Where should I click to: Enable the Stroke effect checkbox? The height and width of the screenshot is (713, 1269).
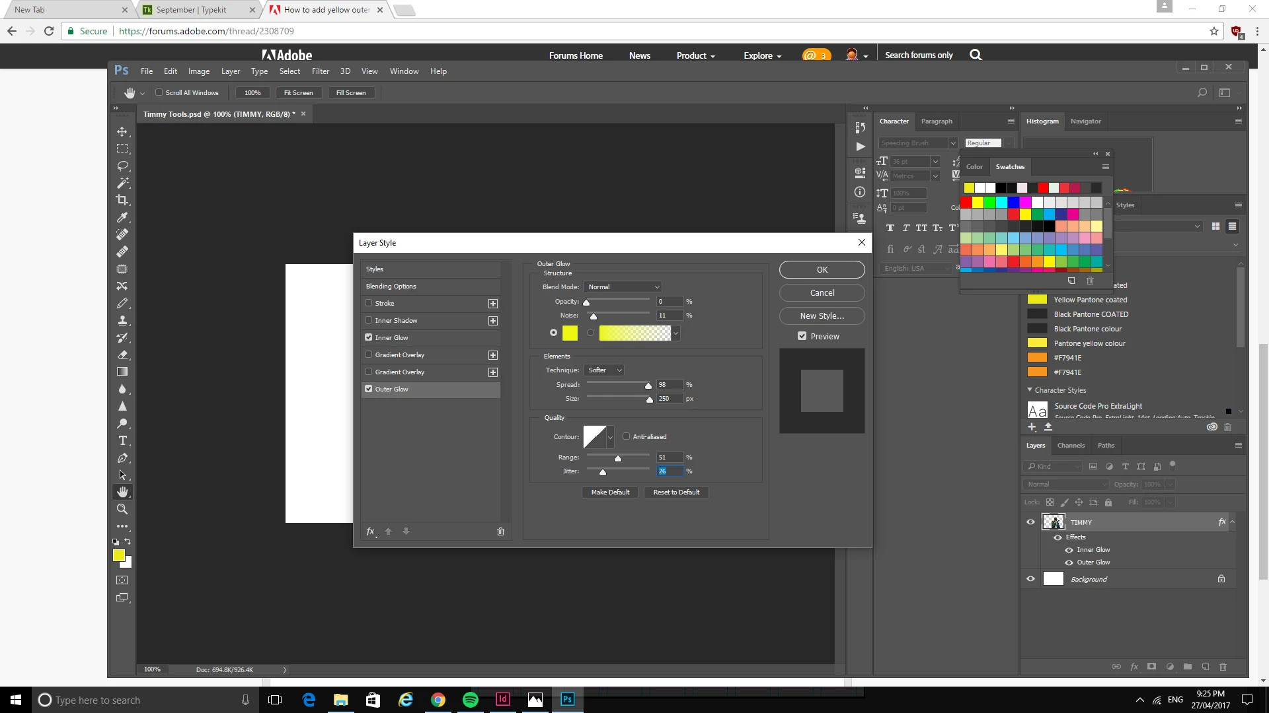[369, 303]
